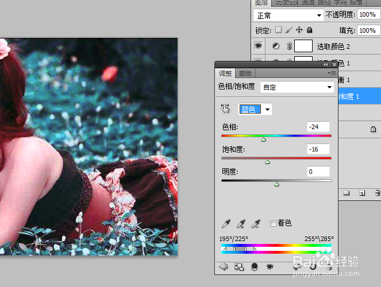
Task: Select the 选取颜色 2 layer name
Action: pyautogui.click(x=333, y=46)
